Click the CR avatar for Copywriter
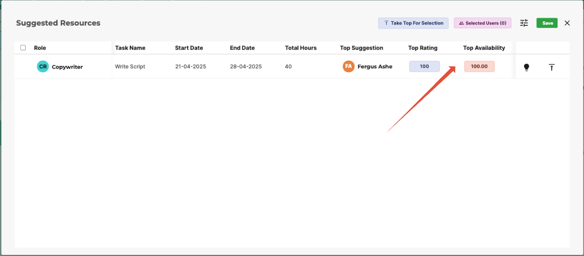584x256 pixels. pos(43,66)
